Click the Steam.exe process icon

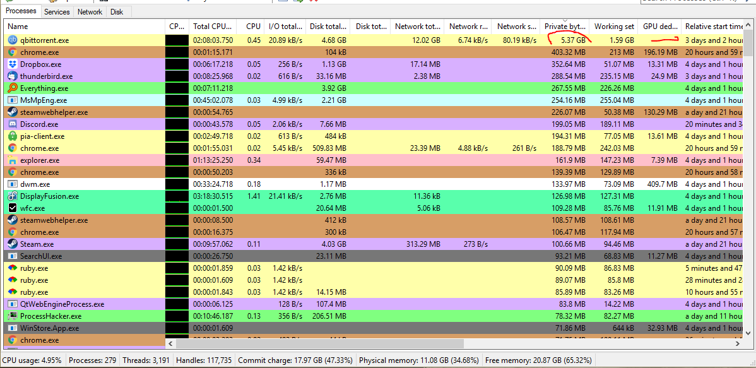point(11,244)
